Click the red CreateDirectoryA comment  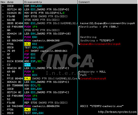pos(93,79)
